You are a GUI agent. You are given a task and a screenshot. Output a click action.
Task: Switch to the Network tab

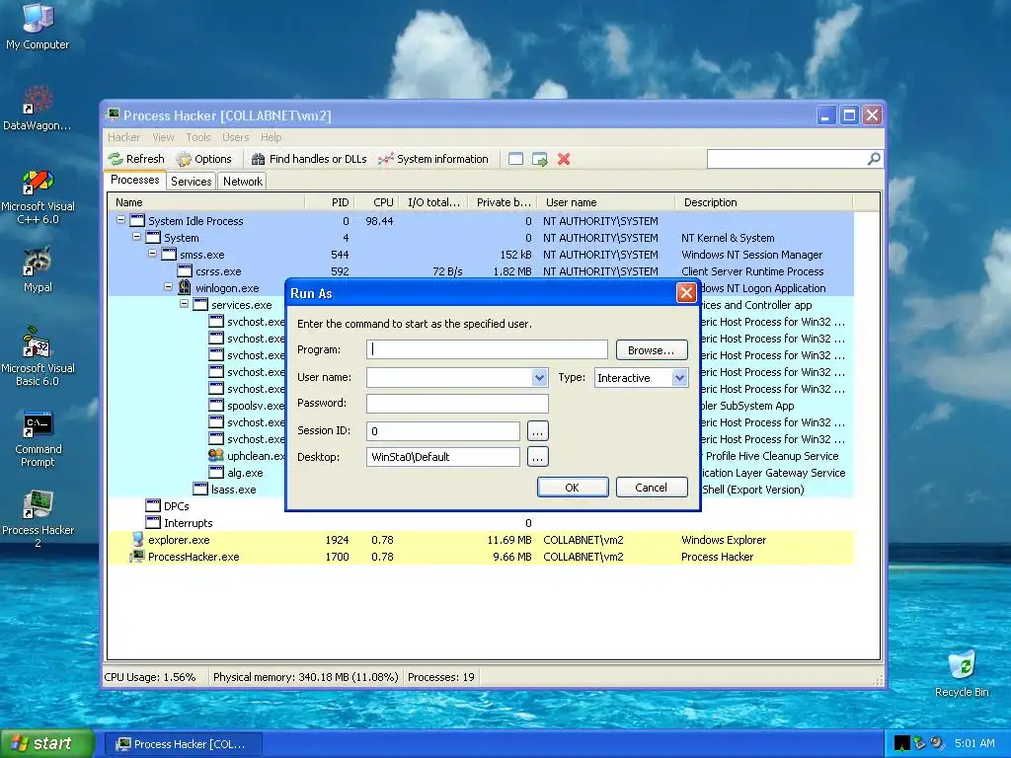(x=243, y=182)
